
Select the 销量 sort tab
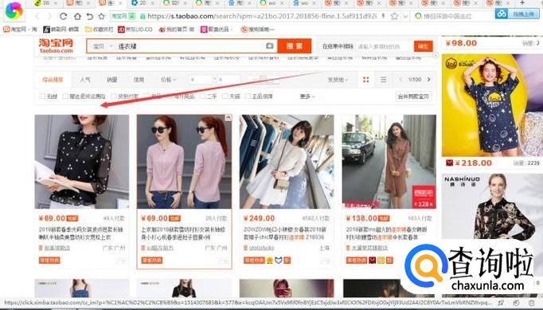pos(111,80)
